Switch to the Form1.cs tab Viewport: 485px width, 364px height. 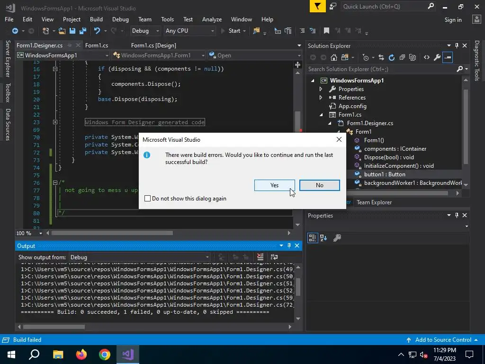(x=97, y=45)
